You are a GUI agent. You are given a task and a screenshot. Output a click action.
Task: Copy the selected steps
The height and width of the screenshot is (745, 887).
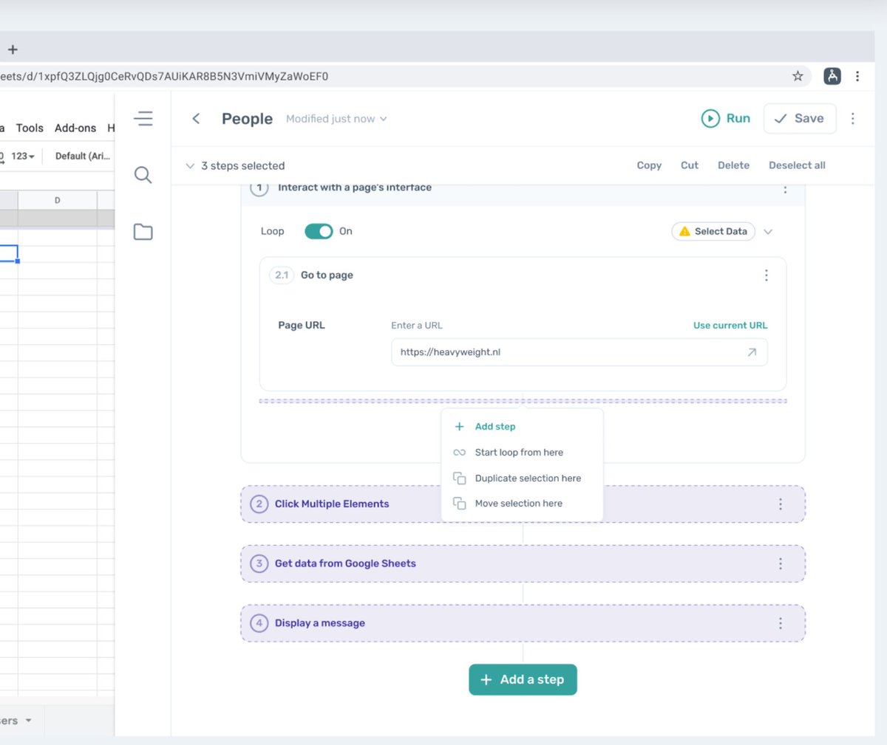coord(649,165)
